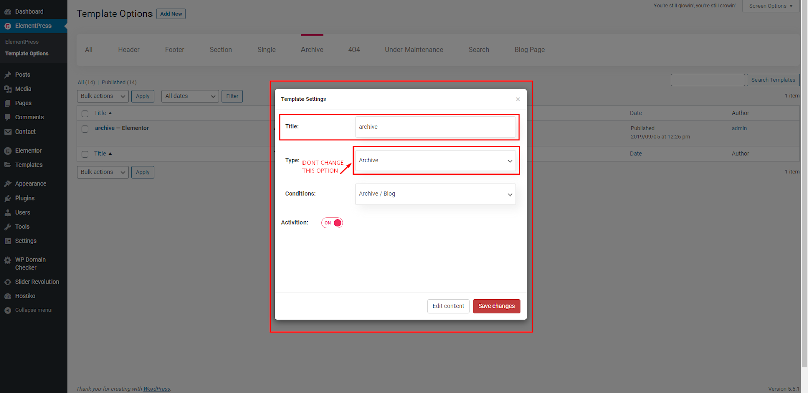This screenshot has height=393, width=808.
Task: Open Media library icon in sidebar
Action: point(8,89)
